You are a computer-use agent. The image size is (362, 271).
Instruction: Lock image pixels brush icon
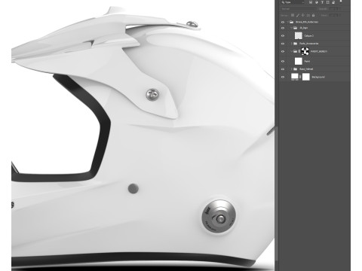click(298, 15)
